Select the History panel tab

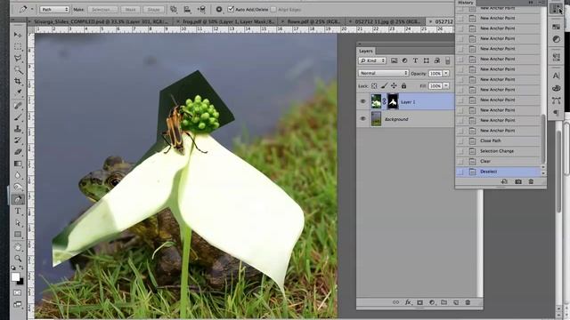point(466,3)
